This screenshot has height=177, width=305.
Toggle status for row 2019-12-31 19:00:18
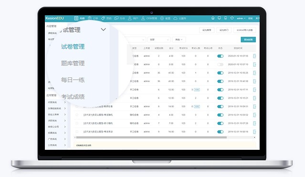(221, 132)
